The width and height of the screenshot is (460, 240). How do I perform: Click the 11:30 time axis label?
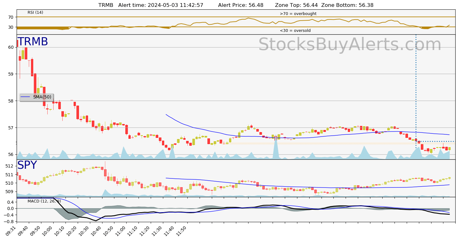point(157,231)
